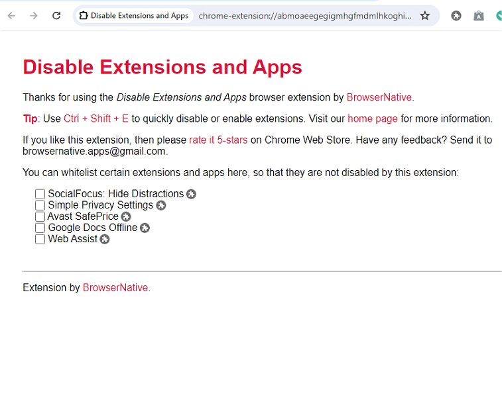Click icon next to Simple Privacy Settings

tap(161, 205)
